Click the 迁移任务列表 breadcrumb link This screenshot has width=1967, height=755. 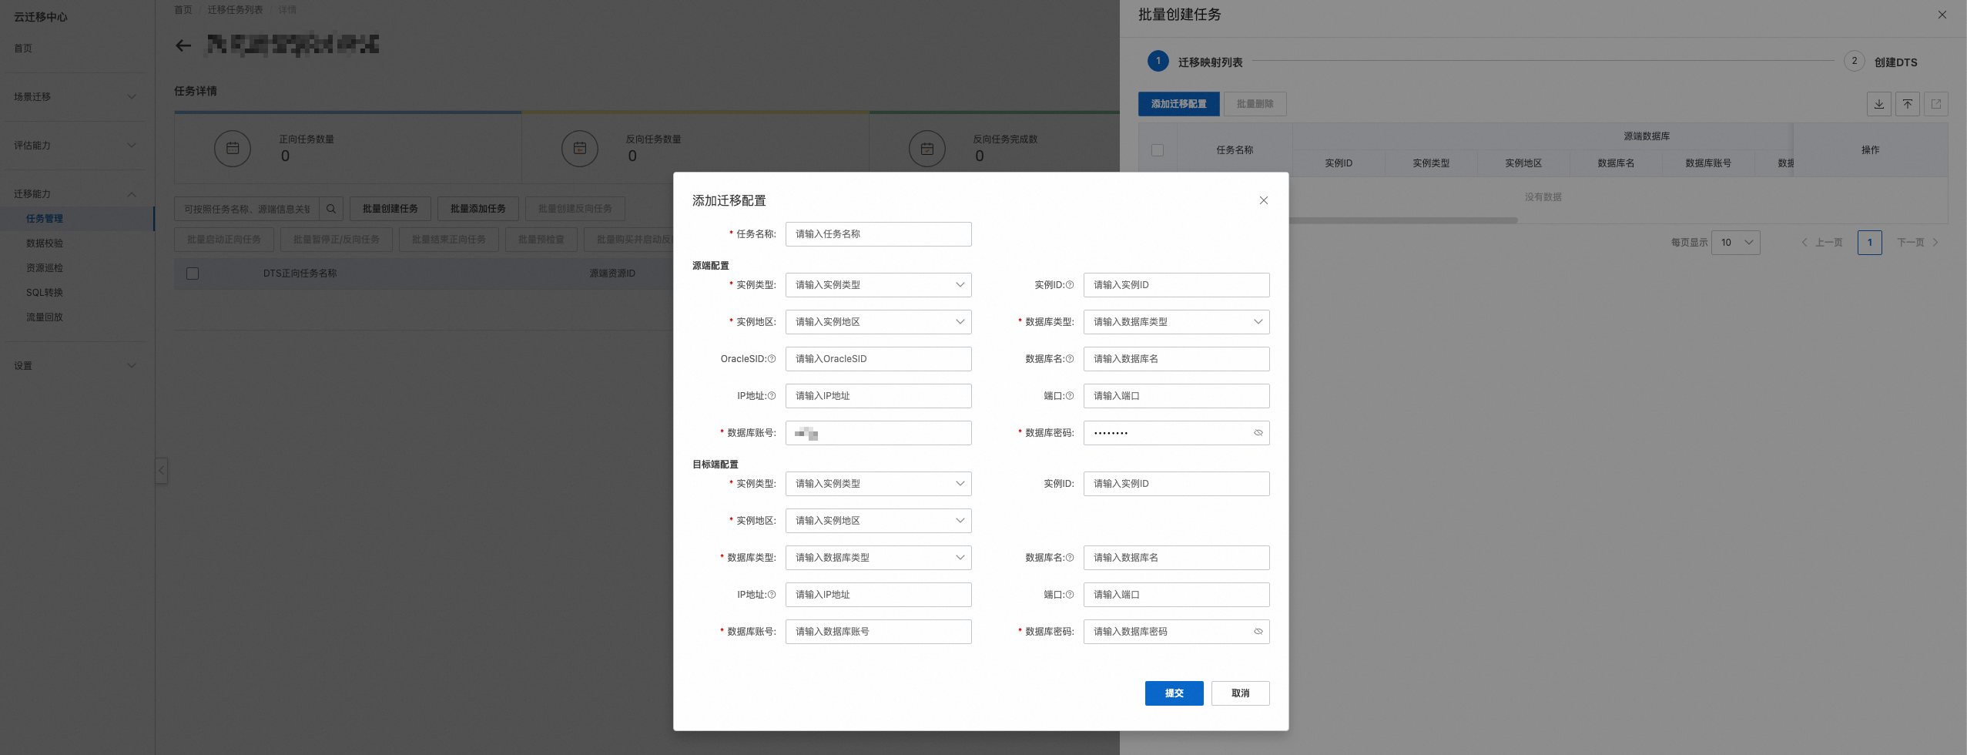(235, 10)
